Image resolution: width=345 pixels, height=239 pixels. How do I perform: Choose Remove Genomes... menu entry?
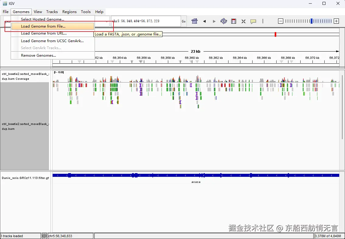(53, 56)
